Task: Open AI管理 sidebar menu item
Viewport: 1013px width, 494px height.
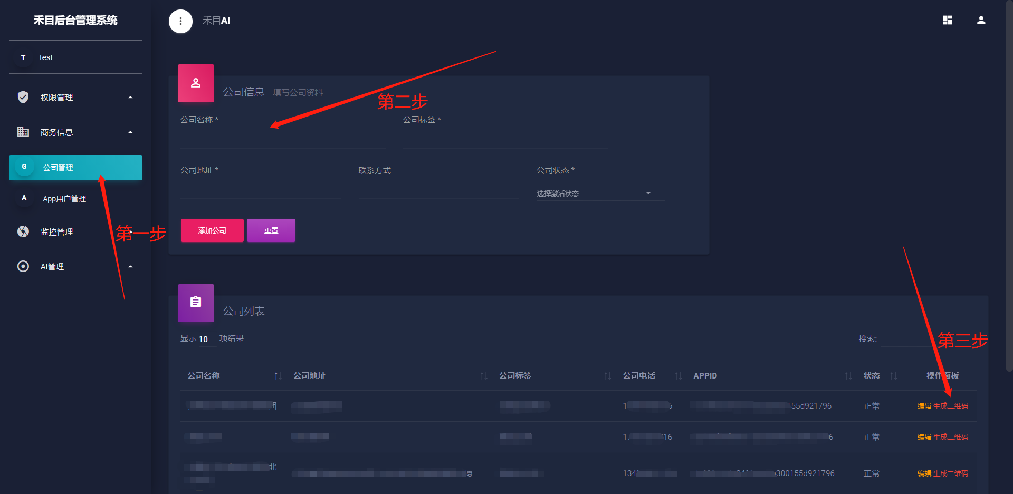Action: point(75,266)
